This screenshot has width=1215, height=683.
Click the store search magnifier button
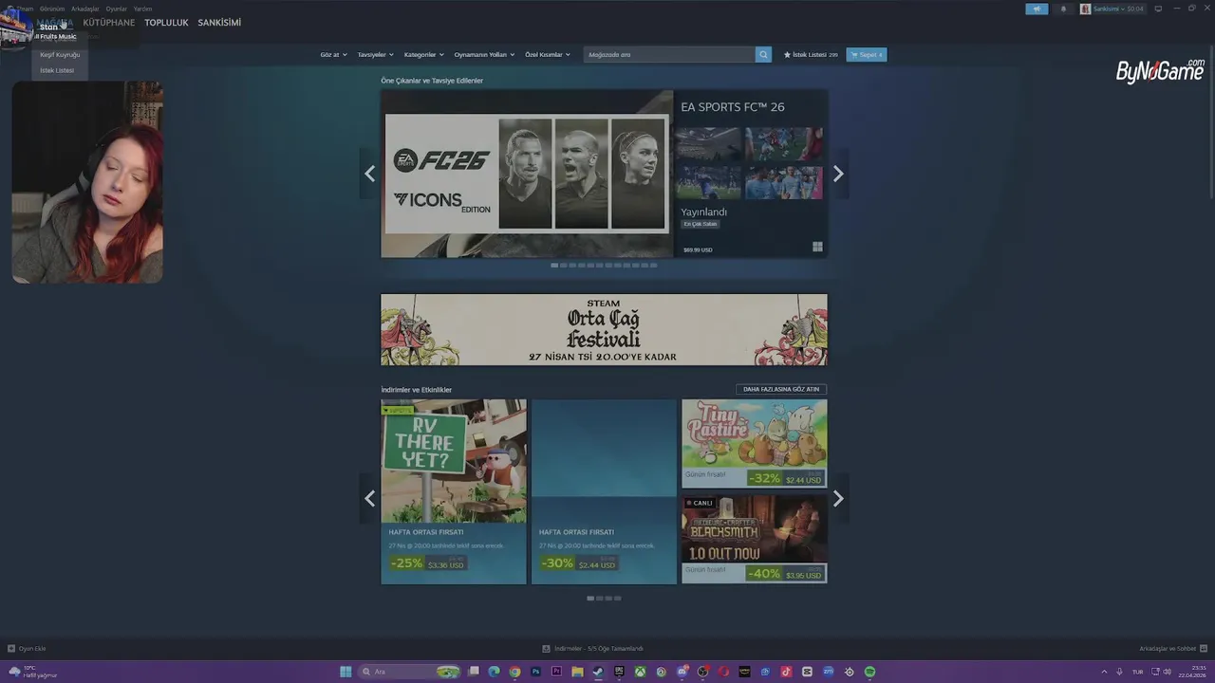point(763,54)
